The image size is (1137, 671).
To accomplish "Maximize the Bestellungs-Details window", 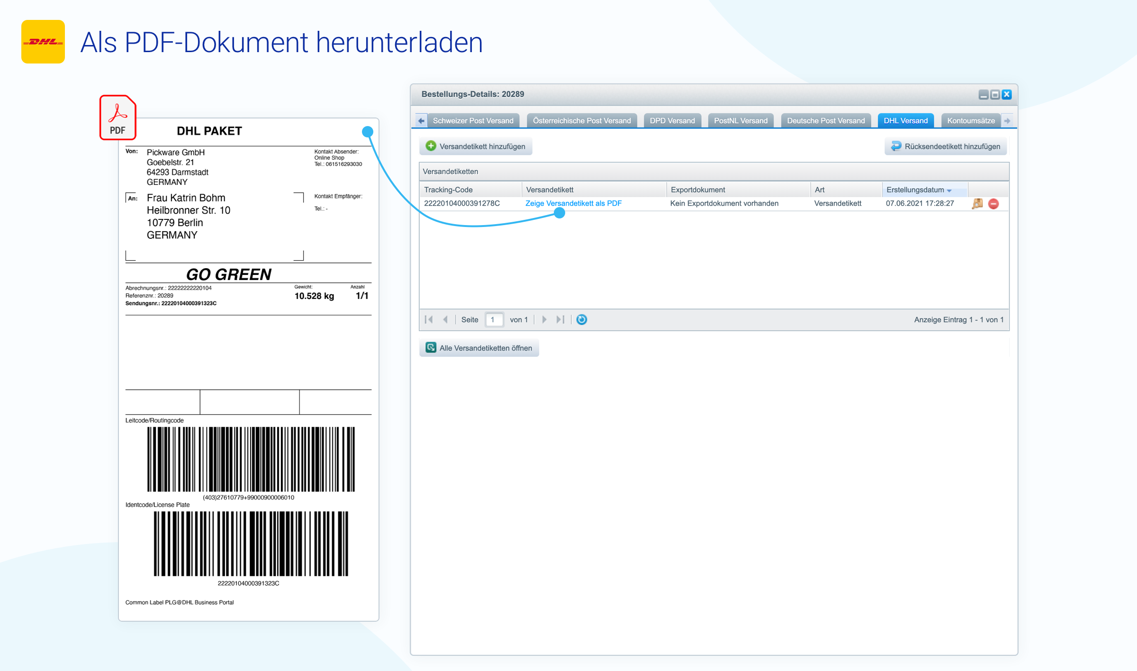I will point(995,95).
